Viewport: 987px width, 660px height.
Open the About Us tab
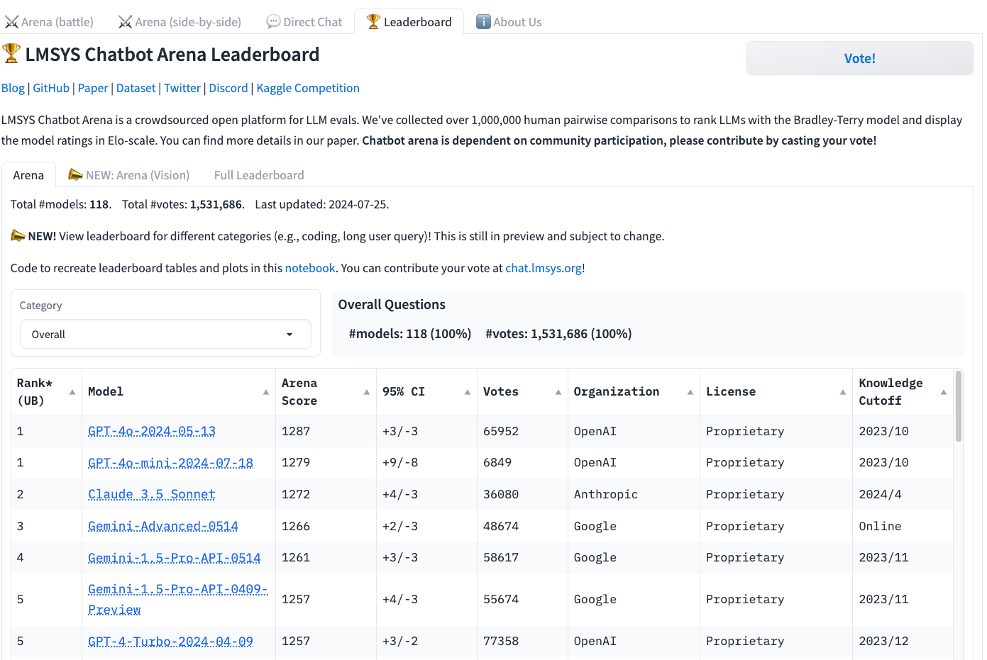click(x=509, y=22)
